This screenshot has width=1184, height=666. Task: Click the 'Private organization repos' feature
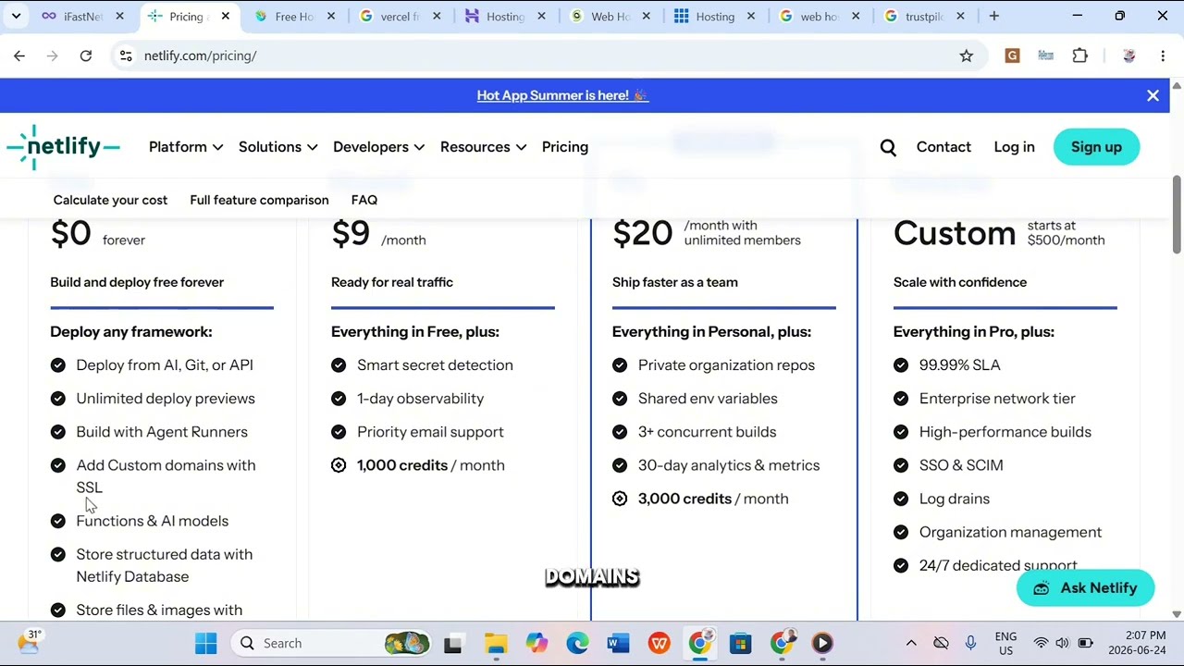point(726,365)
